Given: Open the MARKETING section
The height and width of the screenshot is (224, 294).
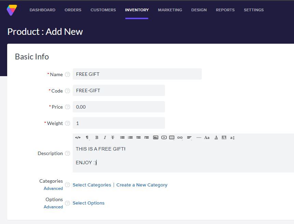Looking at the screenshot, I should (x=170, y=10).
